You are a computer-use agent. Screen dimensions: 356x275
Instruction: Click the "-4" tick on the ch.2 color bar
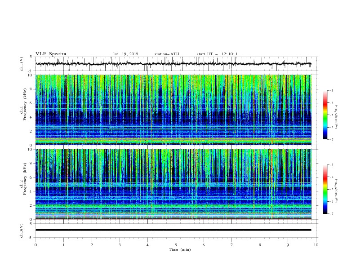point(331,177)
